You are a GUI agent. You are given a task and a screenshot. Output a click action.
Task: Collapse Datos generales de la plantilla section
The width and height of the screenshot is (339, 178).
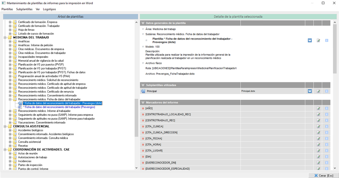click(x=143, y=23)
